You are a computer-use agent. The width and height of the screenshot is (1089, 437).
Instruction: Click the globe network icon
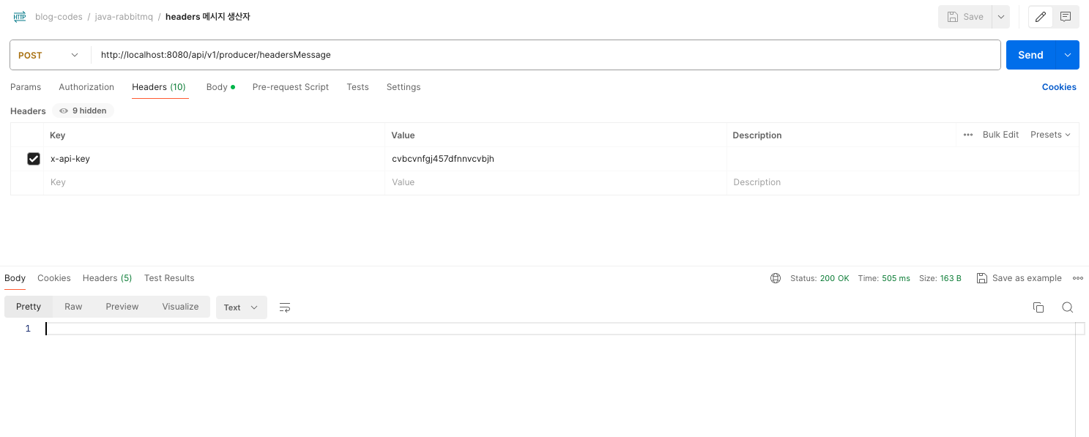pos(776,278)
